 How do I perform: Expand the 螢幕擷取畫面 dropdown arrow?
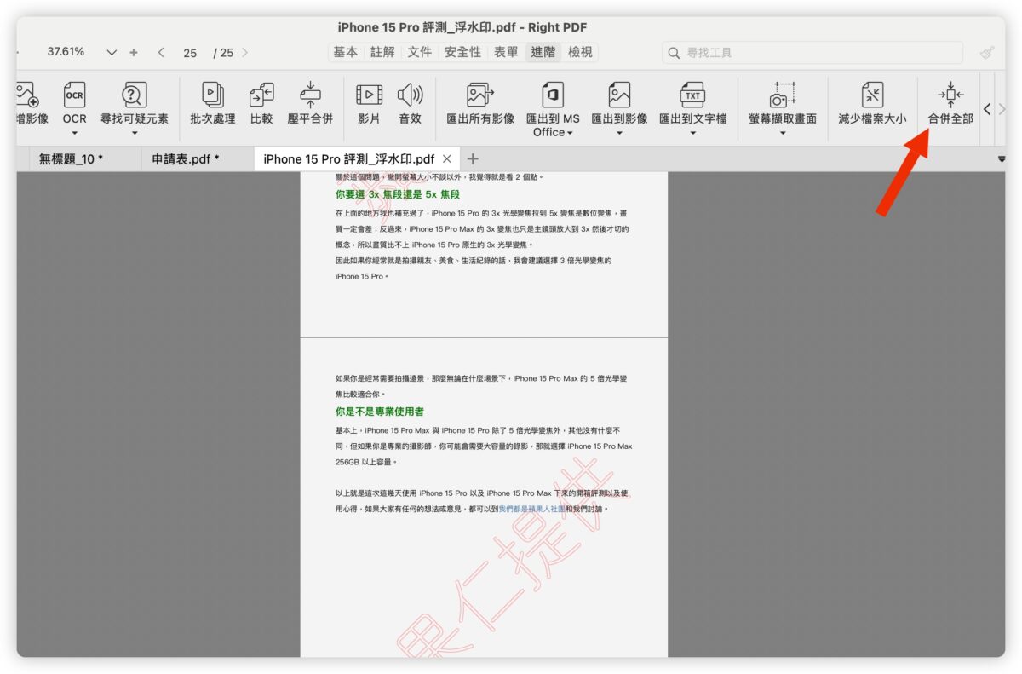pos(782,133)
